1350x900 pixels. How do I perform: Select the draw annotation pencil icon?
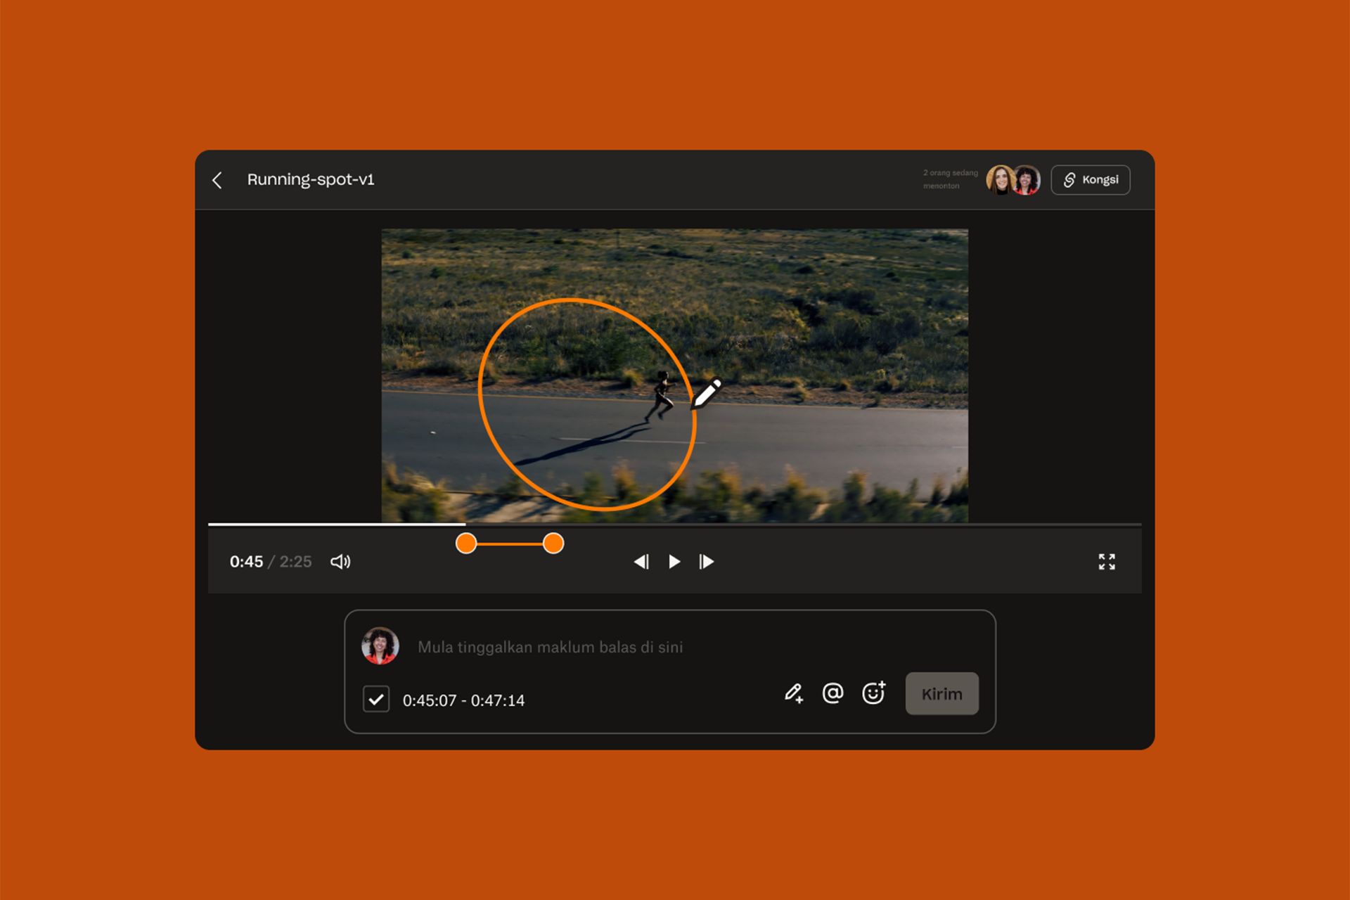[x=794, y=693]
